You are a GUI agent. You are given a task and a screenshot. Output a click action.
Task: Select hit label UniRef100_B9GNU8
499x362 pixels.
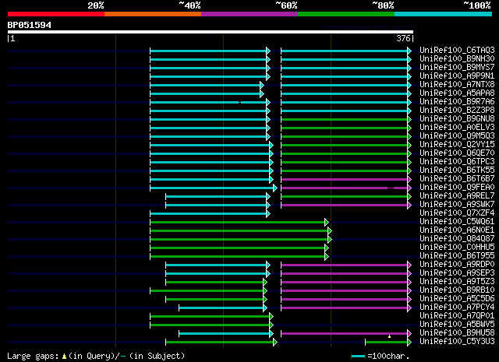click(457, 119)
